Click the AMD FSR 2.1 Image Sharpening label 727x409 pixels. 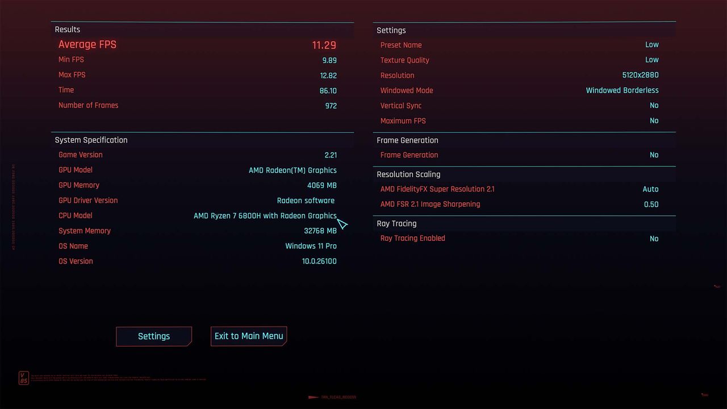(430, 204)
